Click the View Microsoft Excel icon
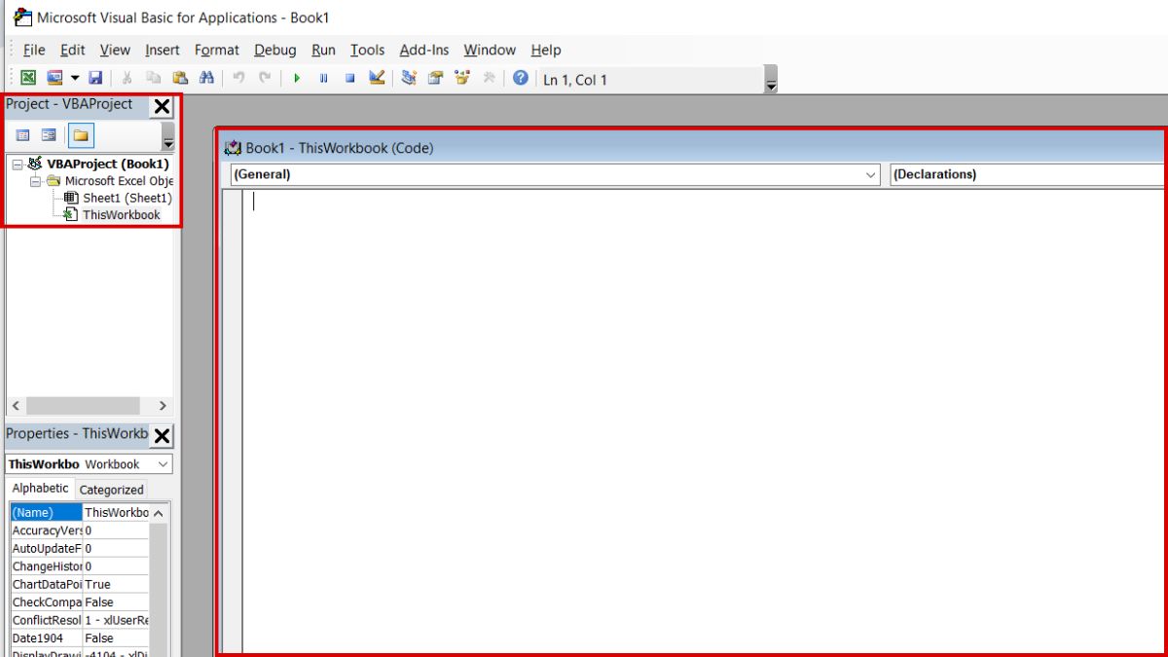This screenshot has width=1168, height=657. tap(28, 79)
